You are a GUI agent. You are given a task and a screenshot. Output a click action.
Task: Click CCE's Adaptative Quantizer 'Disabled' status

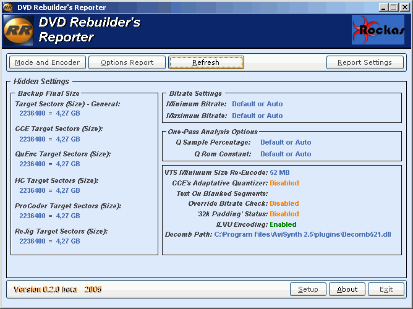click(x=284, y=183)
